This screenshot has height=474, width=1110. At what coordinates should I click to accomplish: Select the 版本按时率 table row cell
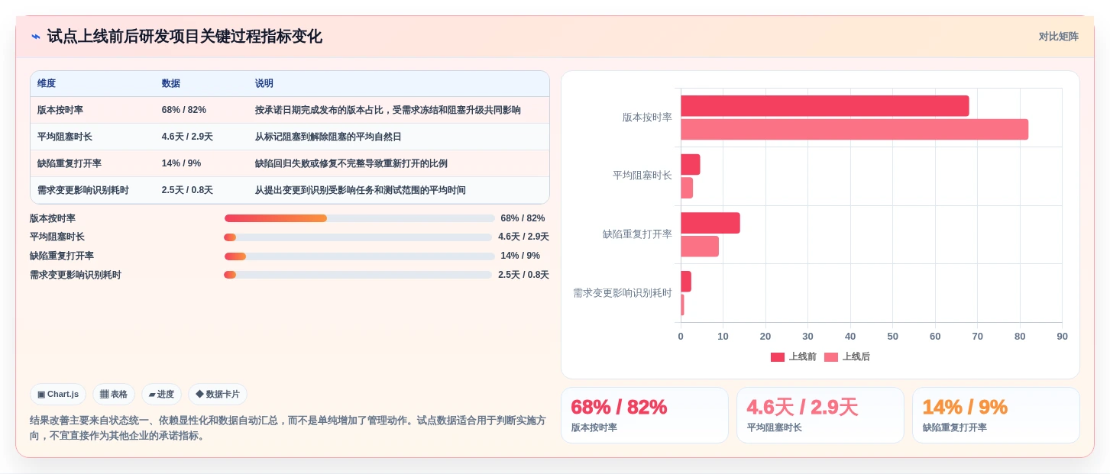coord(92,110)
